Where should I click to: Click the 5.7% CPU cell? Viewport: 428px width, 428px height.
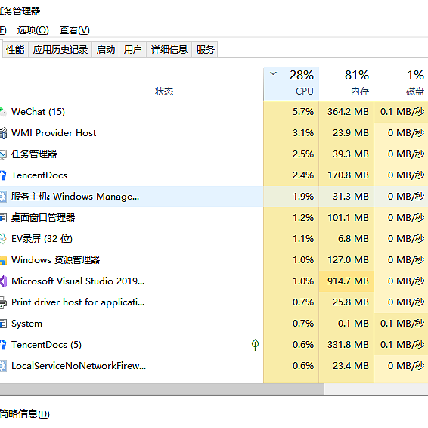[291, 112]
